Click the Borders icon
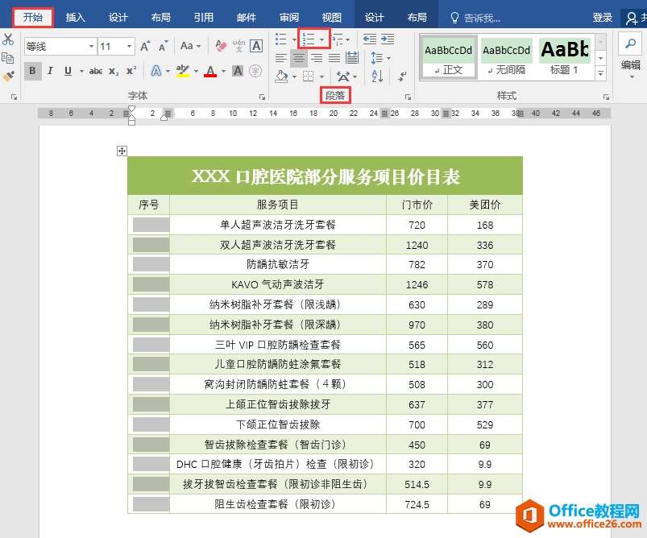The width and height of the screenshot is (647, 538). [309, 77]
